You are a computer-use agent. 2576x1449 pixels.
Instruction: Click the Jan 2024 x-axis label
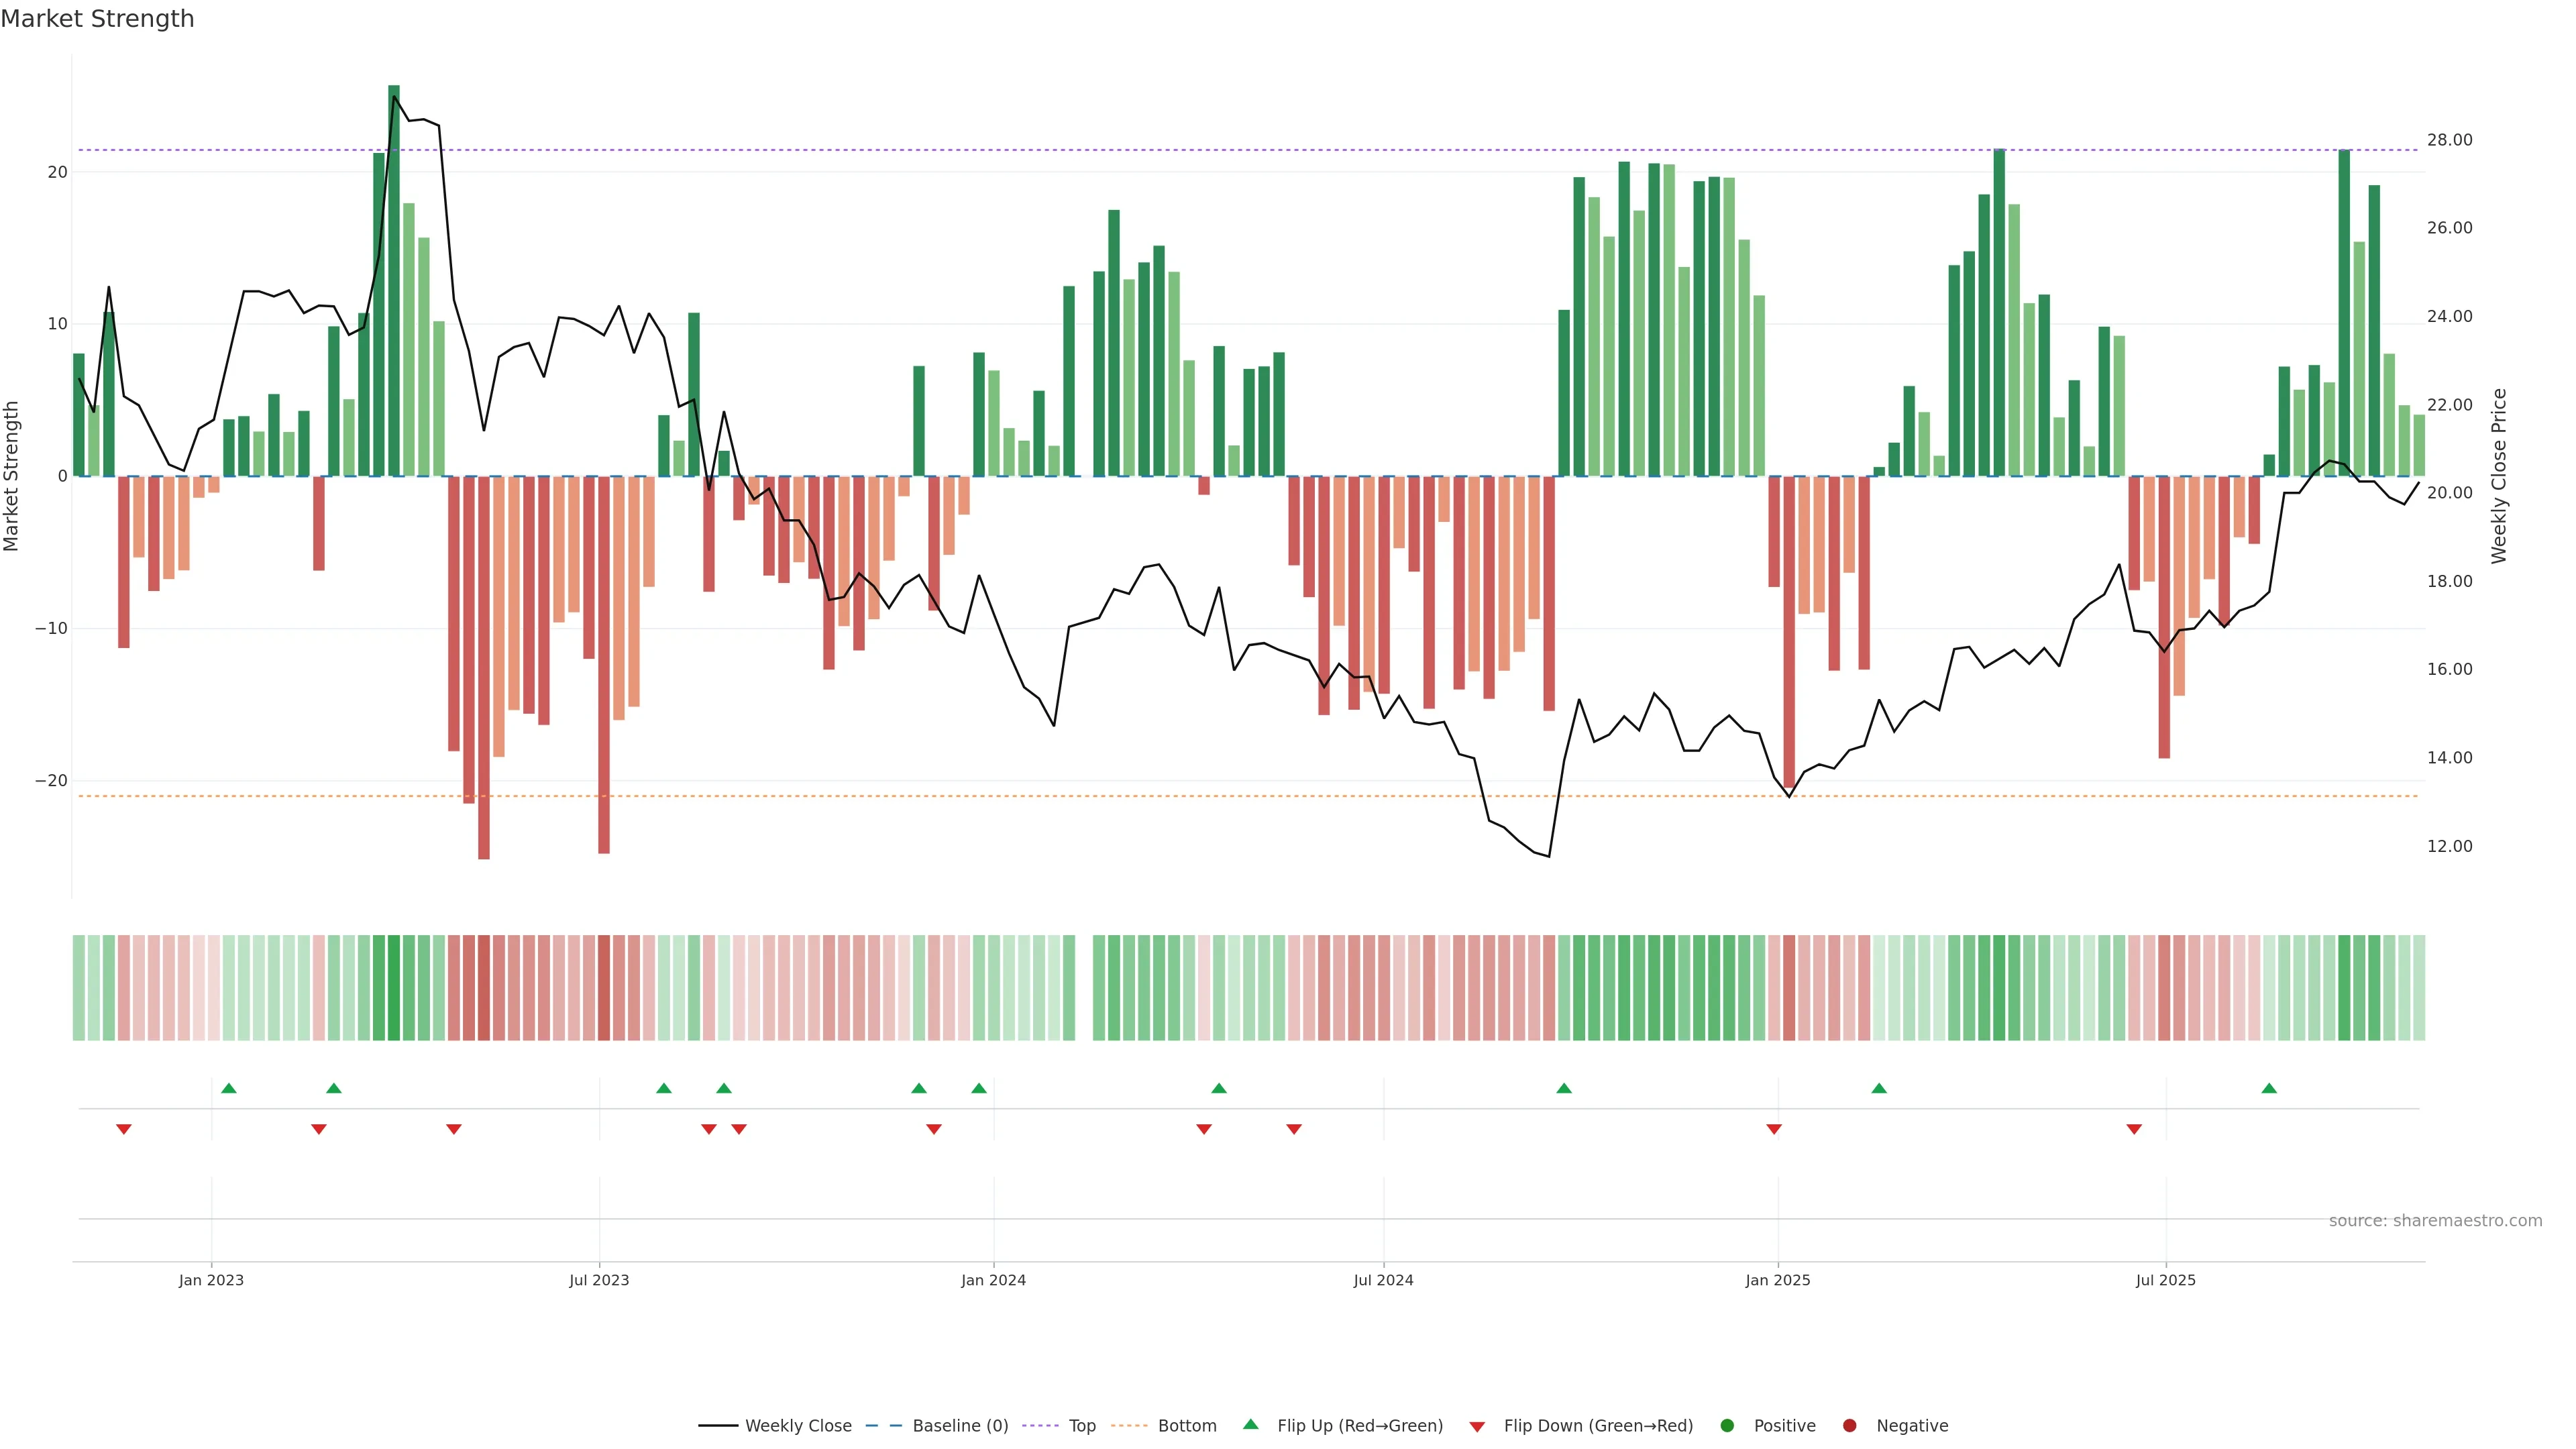point(993,1280)
